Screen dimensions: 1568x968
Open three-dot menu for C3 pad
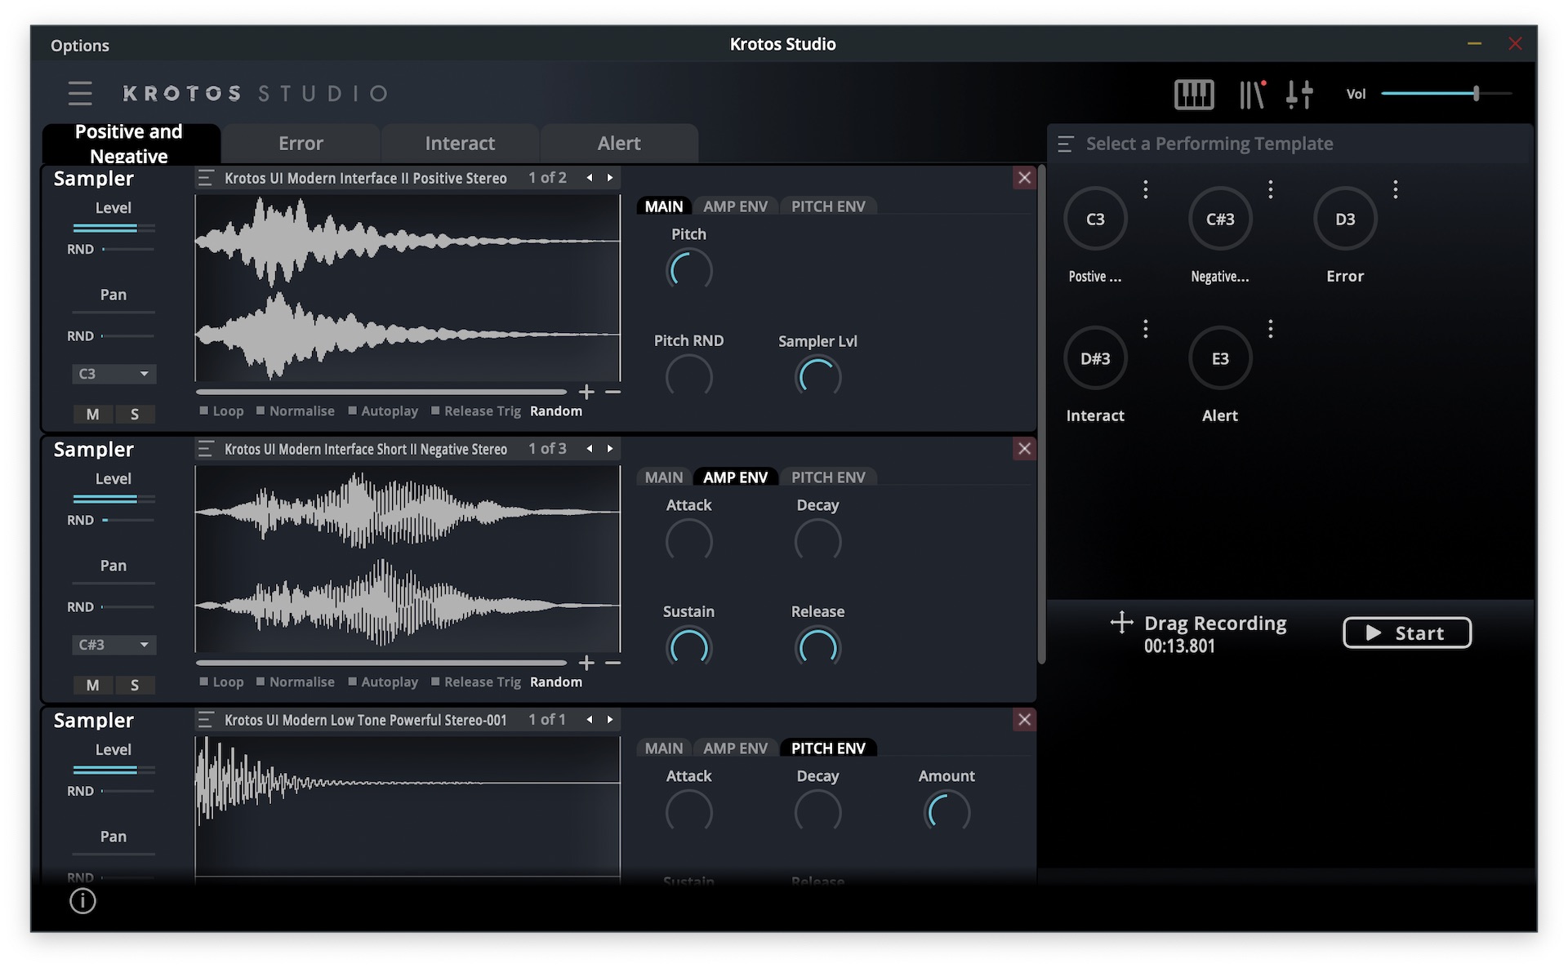click(1146, 189)
